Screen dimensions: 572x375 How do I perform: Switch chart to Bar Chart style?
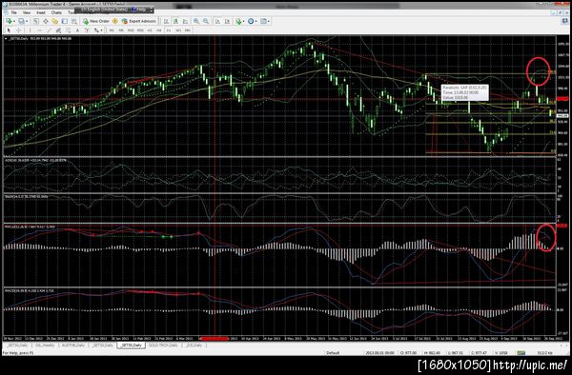[166, 21]
